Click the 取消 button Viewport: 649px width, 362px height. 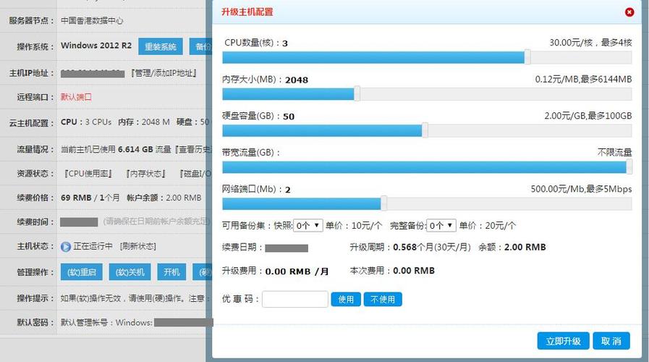click(611, 341)
